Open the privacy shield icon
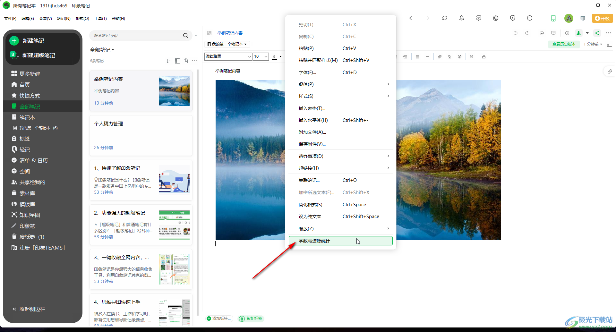 [x=513, y=18]
